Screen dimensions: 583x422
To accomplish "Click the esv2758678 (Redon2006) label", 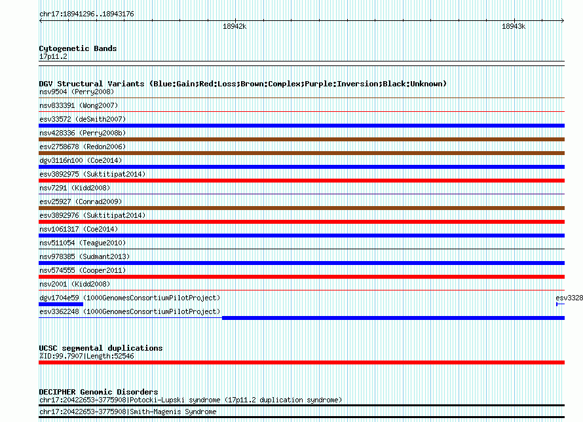I will 83,147.
